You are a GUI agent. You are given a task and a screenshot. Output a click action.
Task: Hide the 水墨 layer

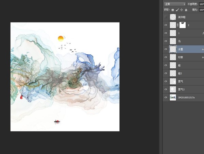pyautogui.click(x=166, y=49)
